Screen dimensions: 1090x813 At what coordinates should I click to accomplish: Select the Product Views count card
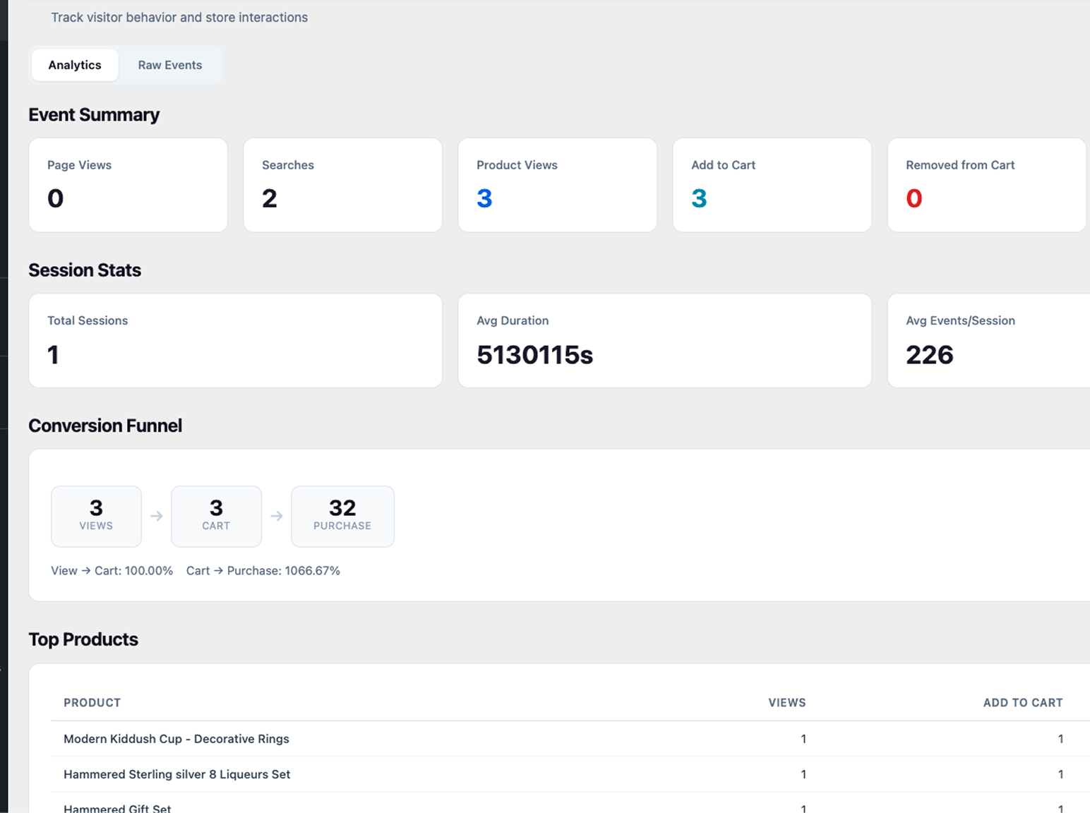point(557,185)
